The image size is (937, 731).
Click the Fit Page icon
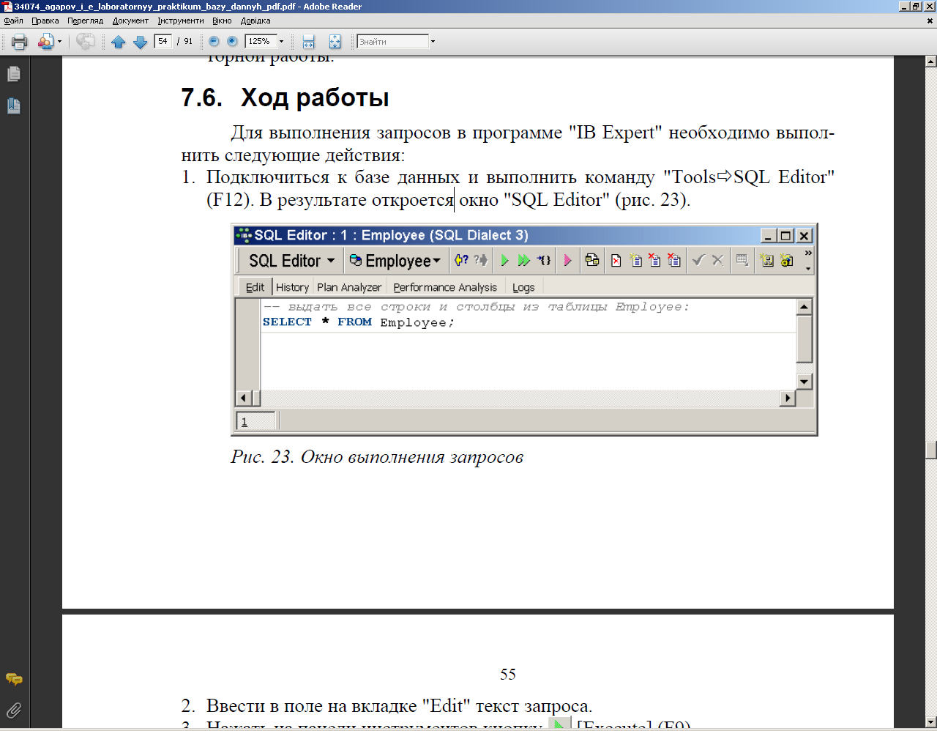click(x=335, y=42)
